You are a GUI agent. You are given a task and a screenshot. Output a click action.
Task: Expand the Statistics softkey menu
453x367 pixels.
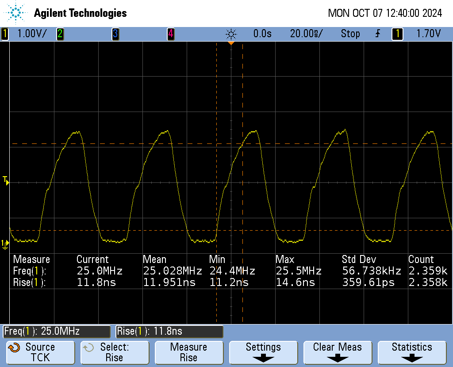coord(411,352)
